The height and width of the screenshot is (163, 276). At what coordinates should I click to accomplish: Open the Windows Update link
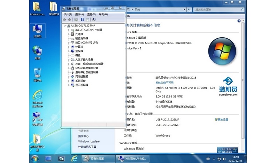89,141
